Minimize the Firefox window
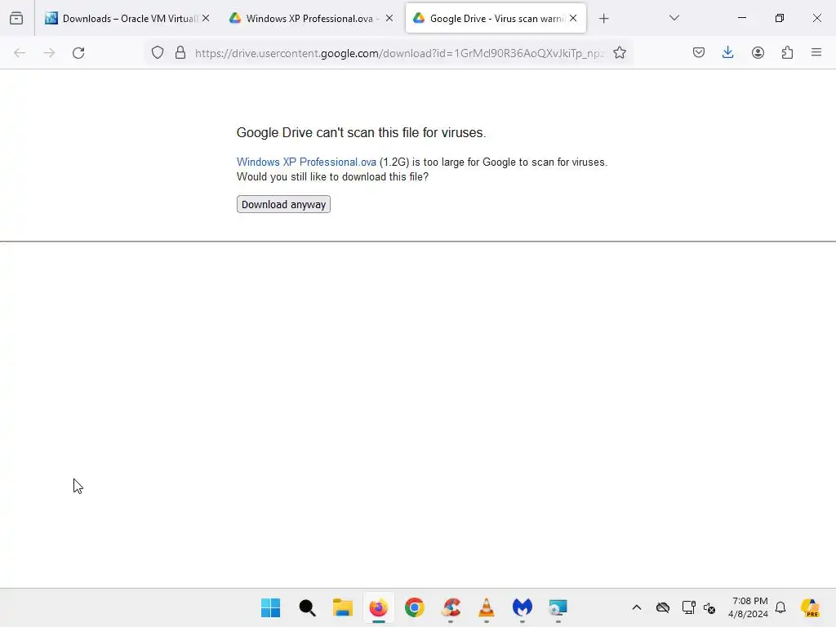The width and height of the screenshot is (836, 627). (x=741, y=18)
